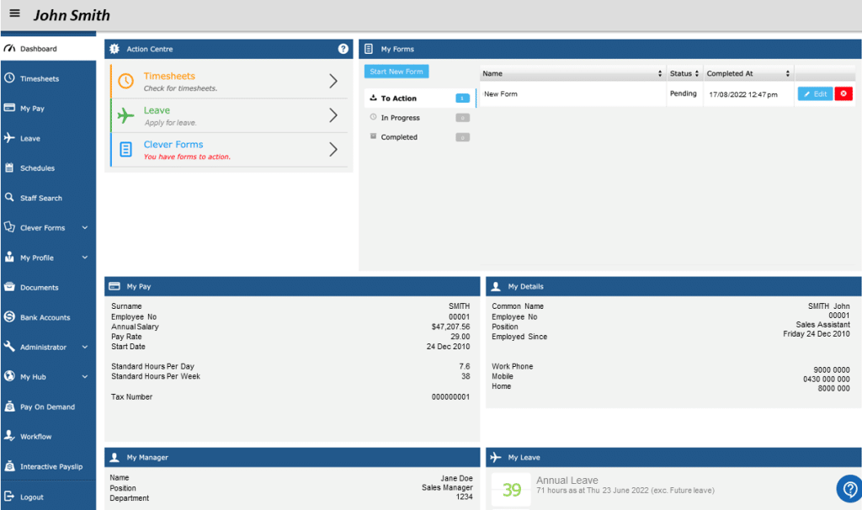Open the Action Centre help icon

tap(343, 49)
